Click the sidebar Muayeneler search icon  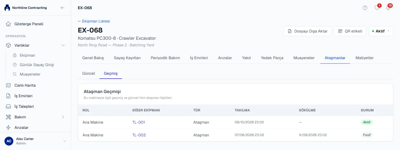click(x=15, y=74)
